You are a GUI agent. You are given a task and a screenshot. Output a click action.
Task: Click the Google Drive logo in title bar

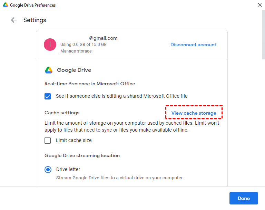tap(5, 5)
